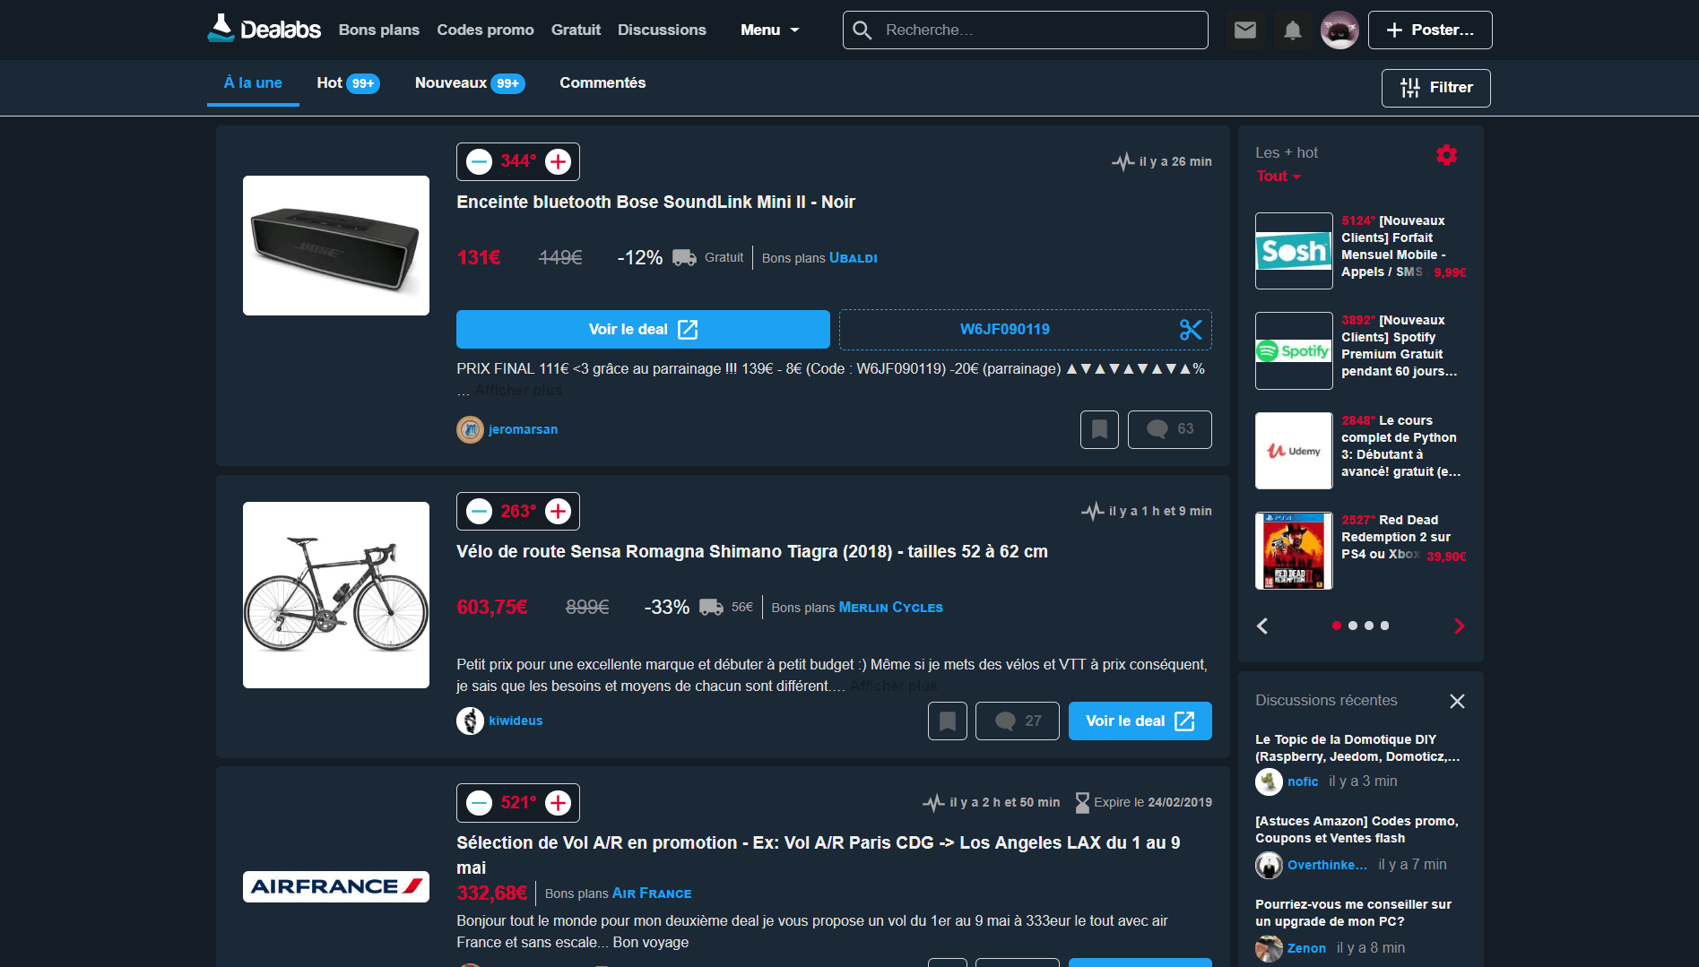Open the Domotique DIY discussion topic
The width and height of the screenshot is (1699, 967).
pos(1357,748)
